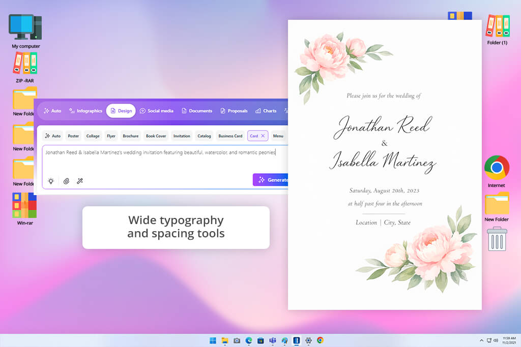
Task: Switch to the Infographics tab
Action: pos(85,111)
